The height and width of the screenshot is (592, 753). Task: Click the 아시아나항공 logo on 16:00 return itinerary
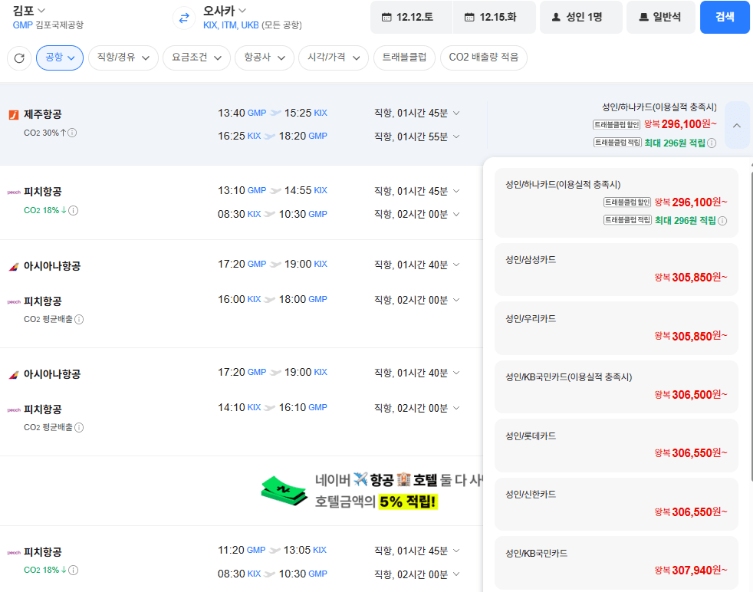14,266
